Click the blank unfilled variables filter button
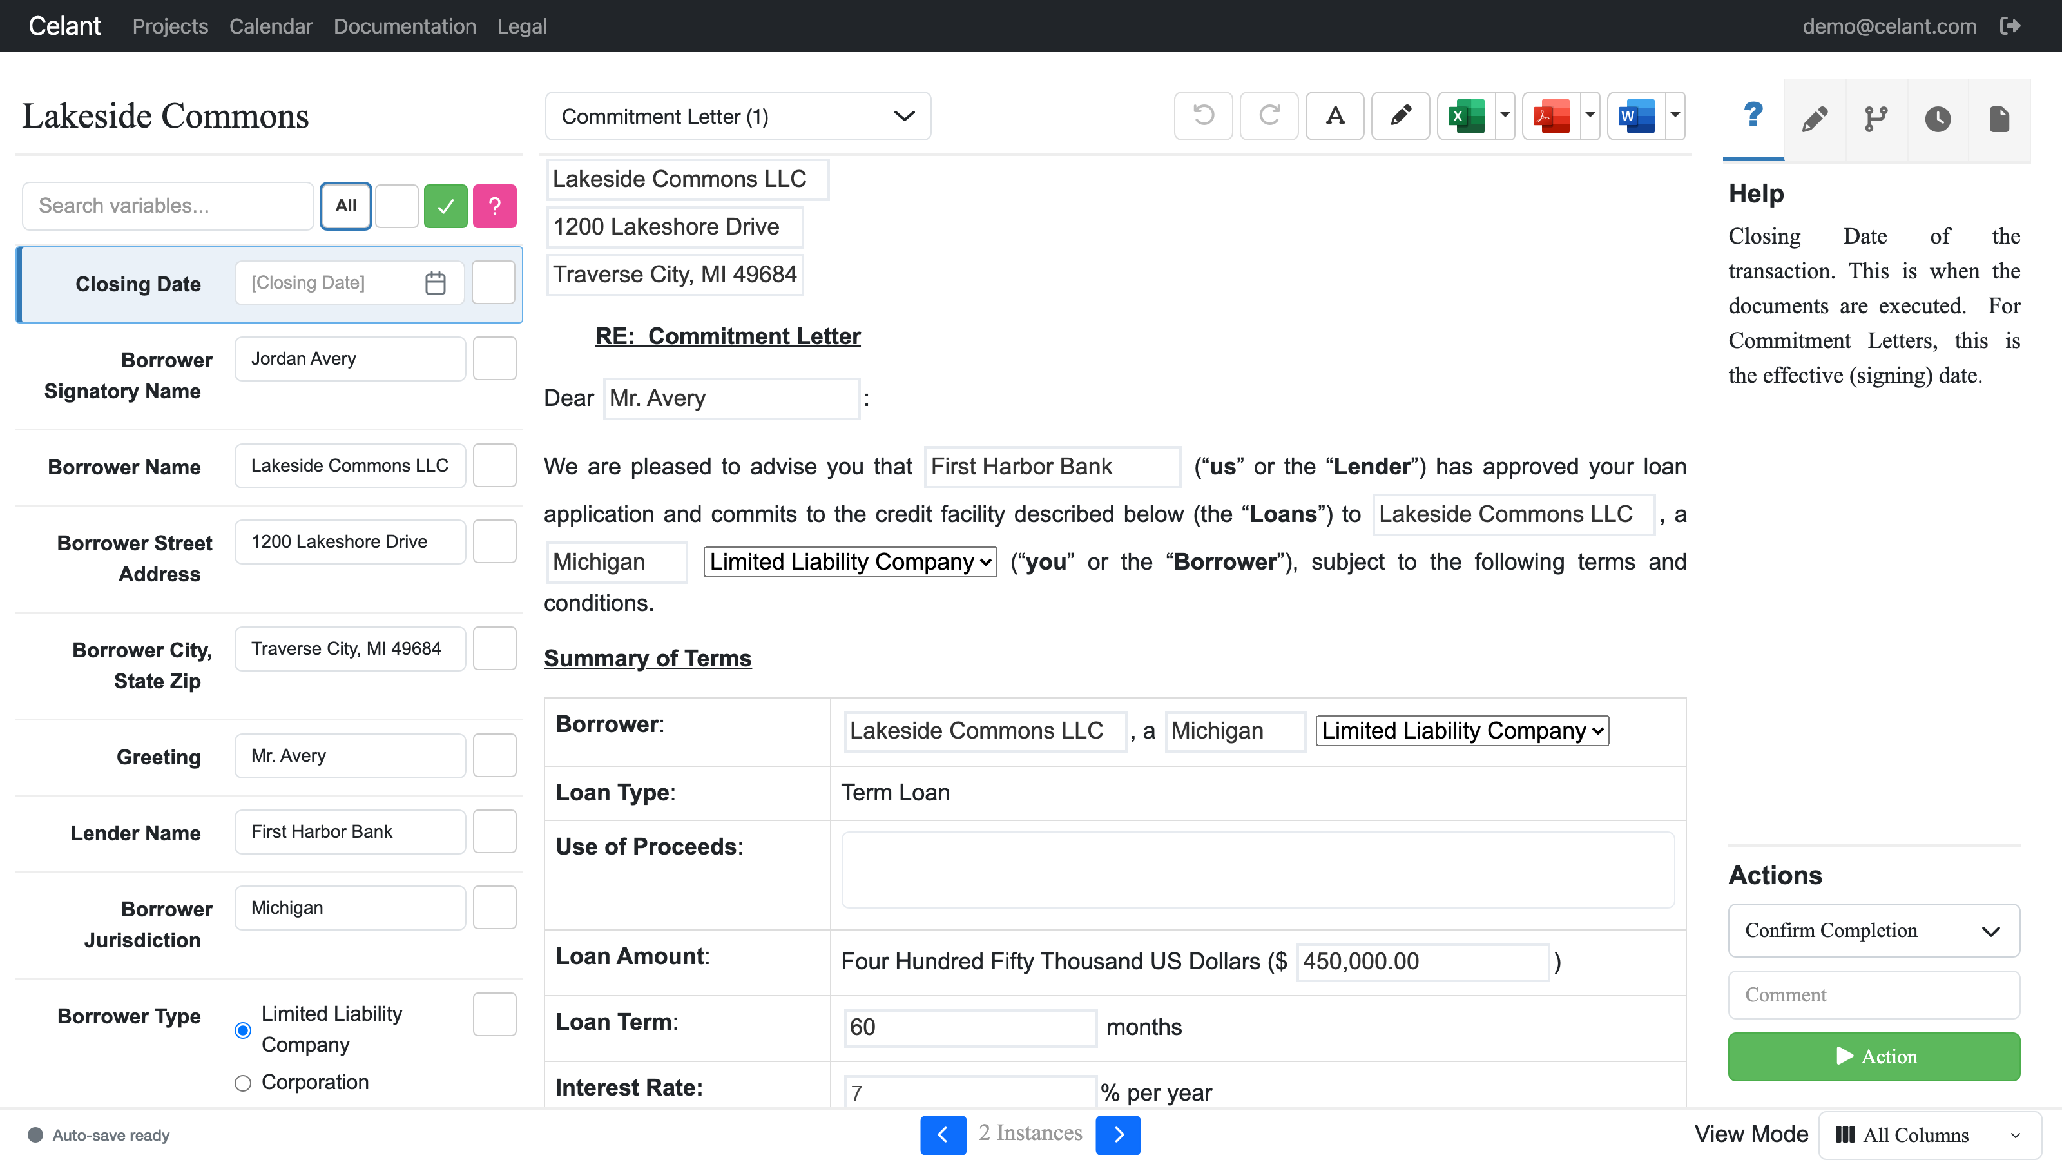This screenshot has width=2062, height=1160. coord(397,206)
